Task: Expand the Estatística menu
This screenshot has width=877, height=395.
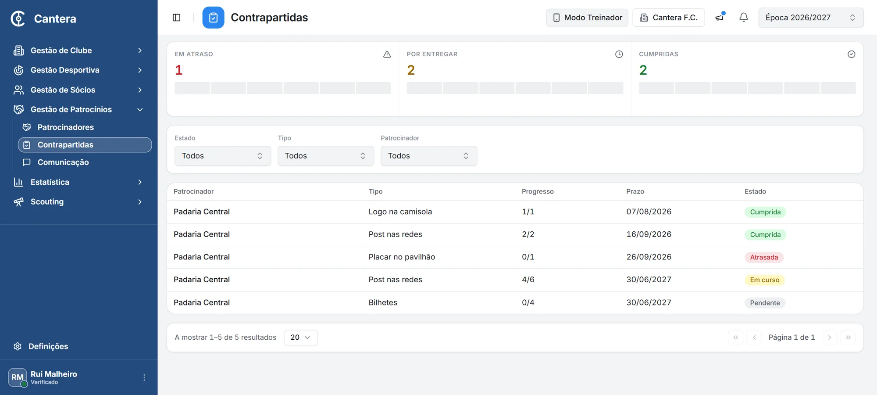Action: tap(78, 182)
